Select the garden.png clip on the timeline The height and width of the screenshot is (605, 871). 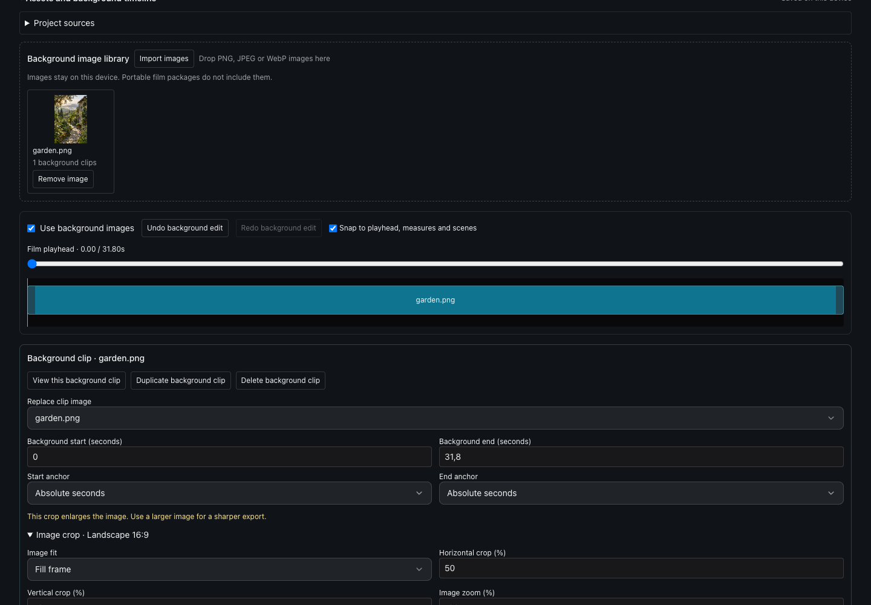point(435,300)
